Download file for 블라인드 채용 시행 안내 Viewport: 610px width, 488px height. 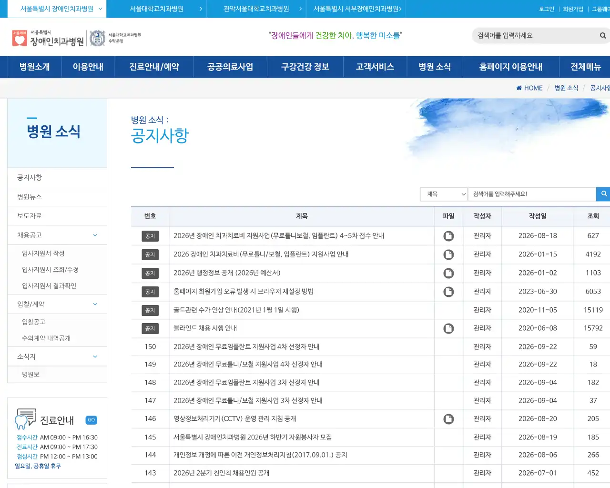click(x=448, y=328)
